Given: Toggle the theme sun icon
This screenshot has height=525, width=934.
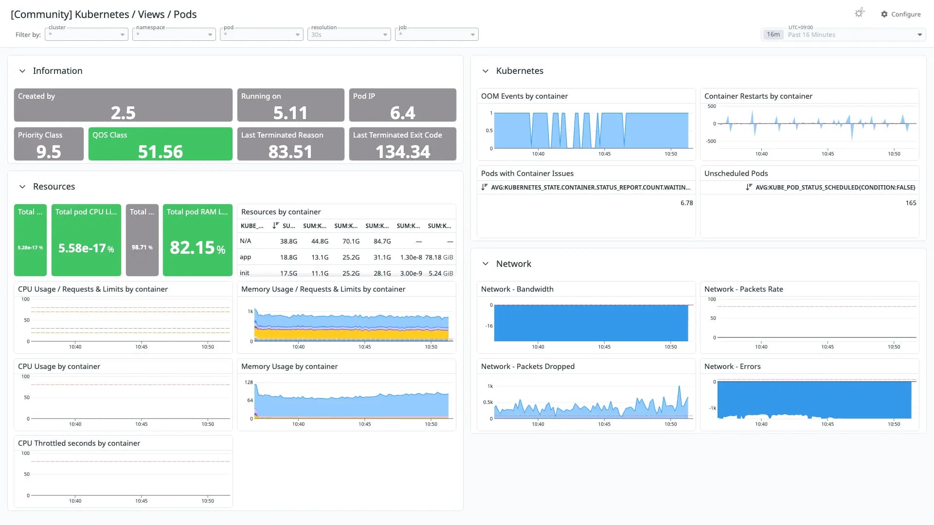Looking at the screenshot, I should pyautogui.click(x=860, y=13).
